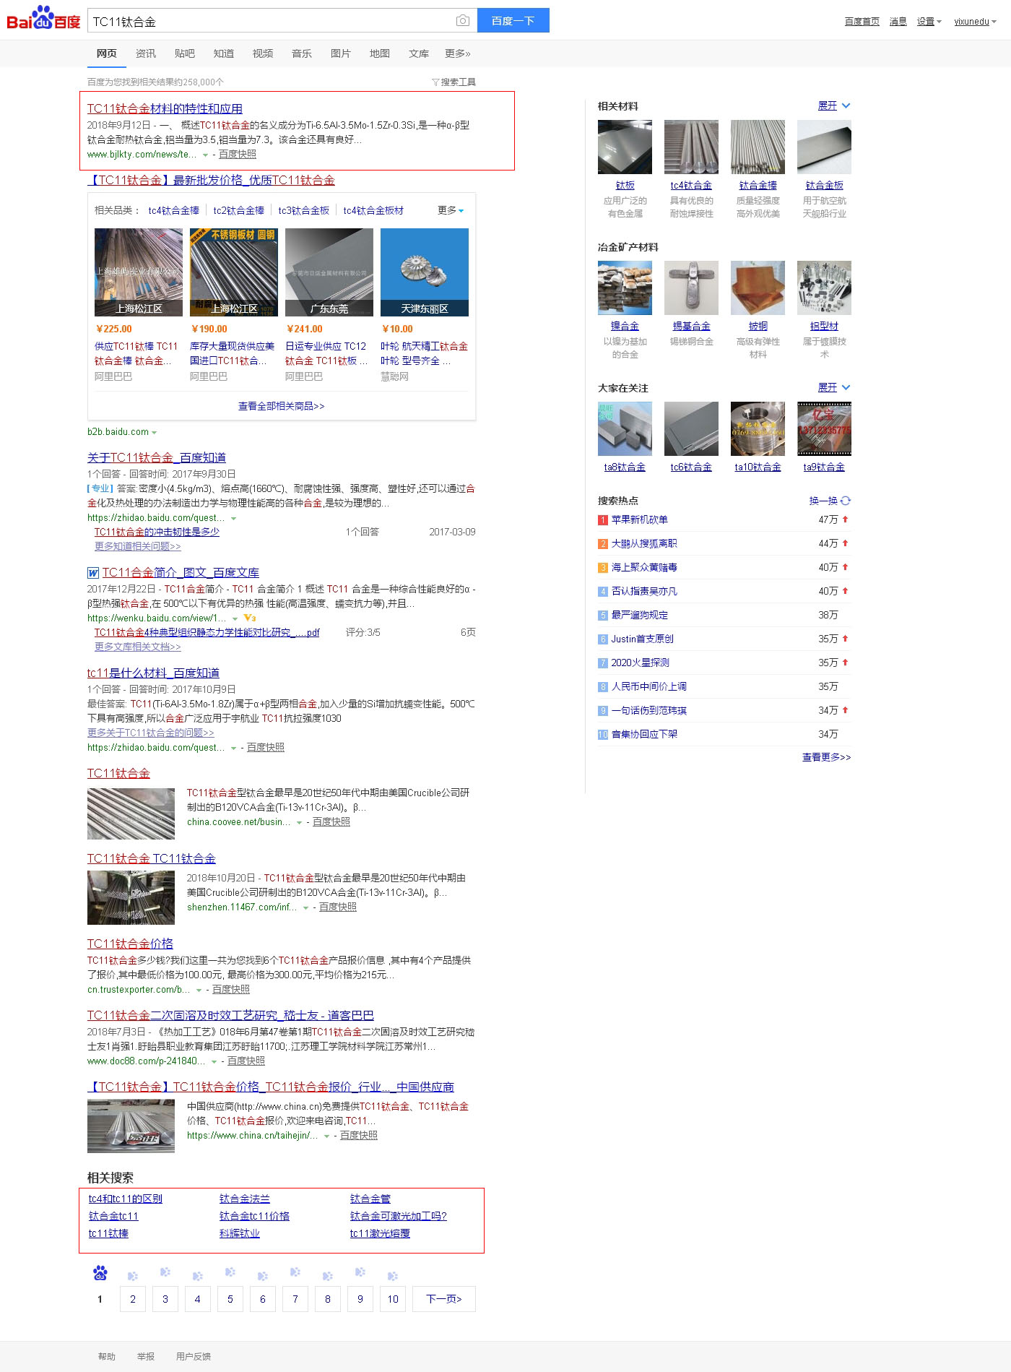
Task: Open 查看更多>> under hot searches
Action: tap(827, 757)
